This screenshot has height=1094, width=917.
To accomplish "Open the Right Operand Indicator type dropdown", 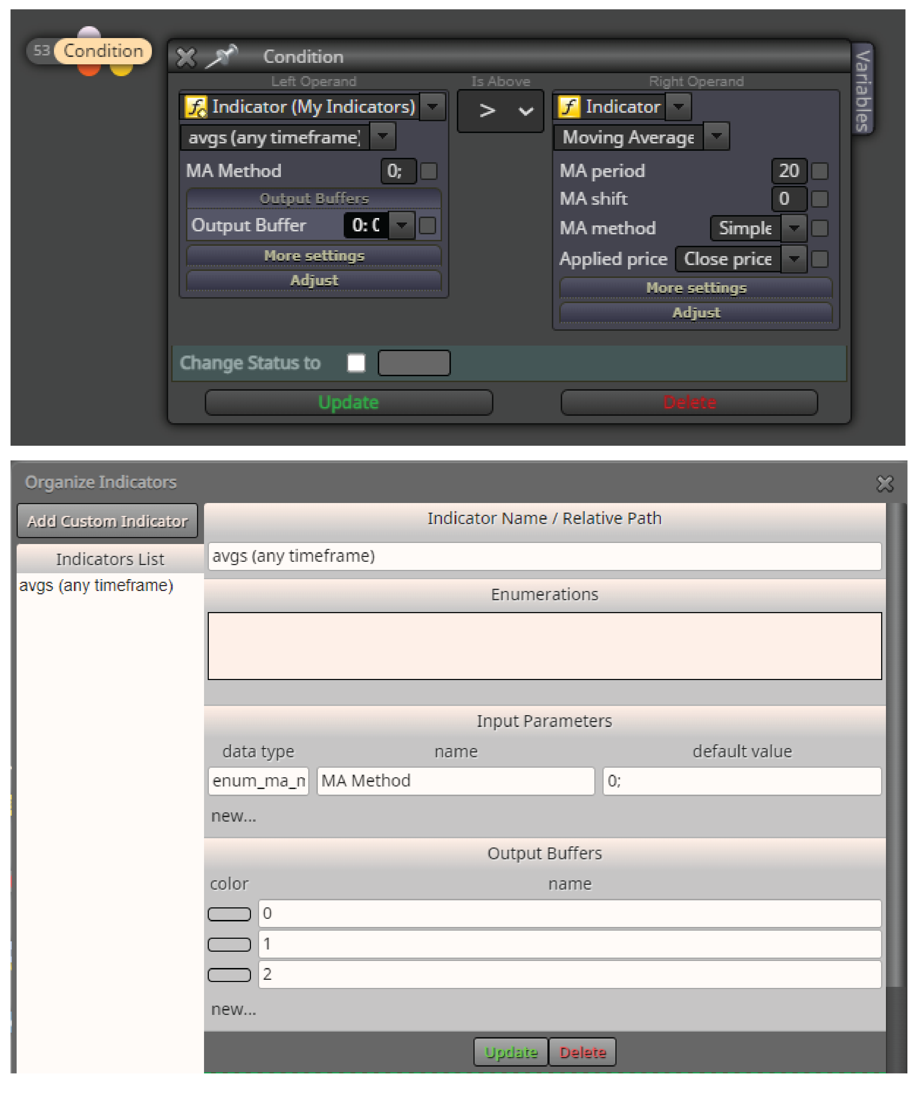I will pos(678,107).
